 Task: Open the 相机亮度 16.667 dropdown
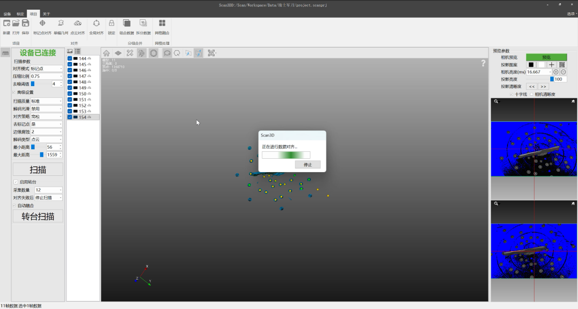point(539,72)
